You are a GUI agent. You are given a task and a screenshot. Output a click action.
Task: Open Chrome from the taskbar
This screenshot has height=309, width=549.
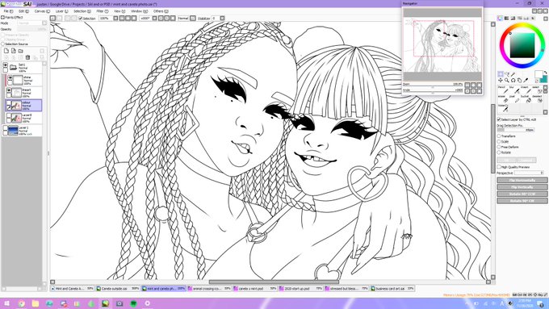pos(21,303)
